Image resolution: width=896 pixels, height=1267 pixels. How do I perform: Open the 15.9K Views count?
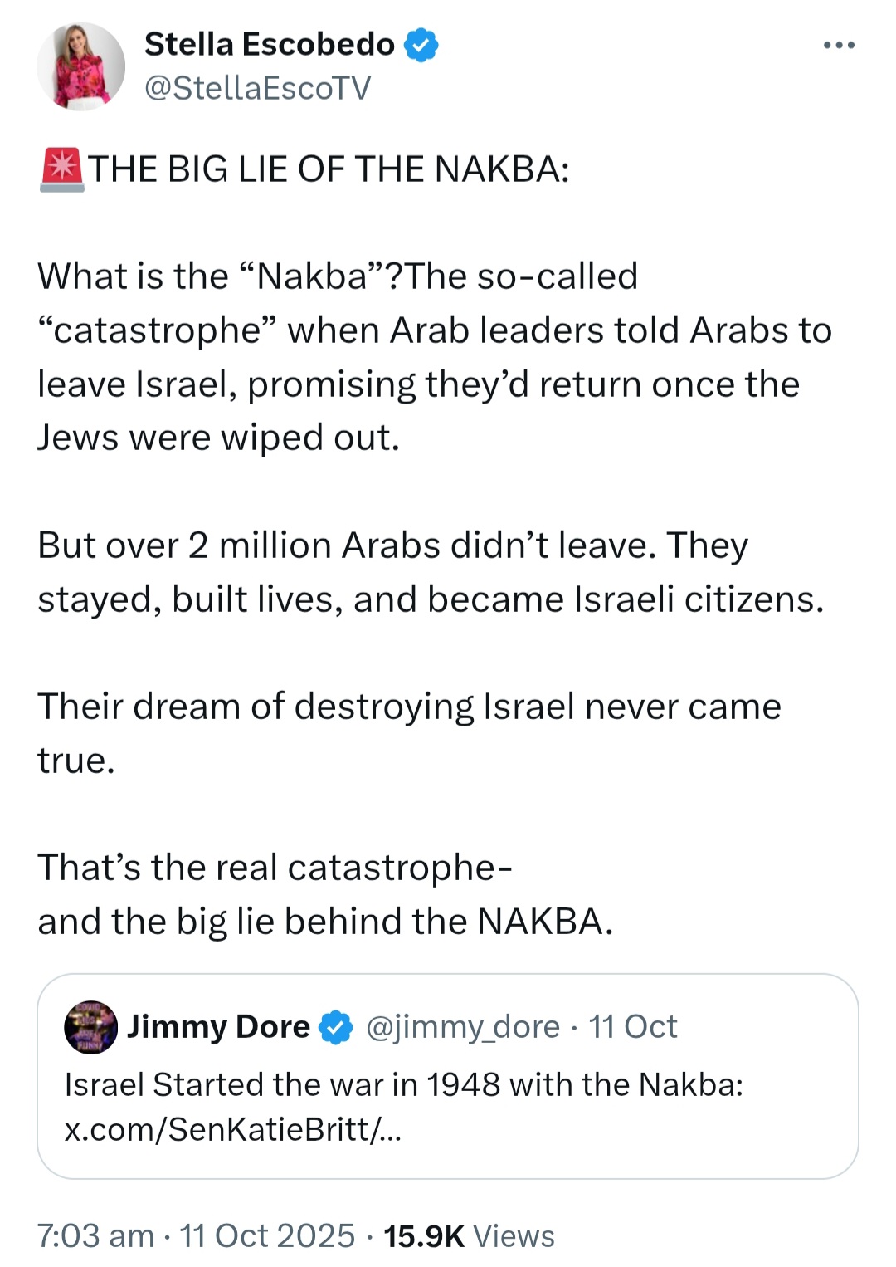pos(469,1235)
